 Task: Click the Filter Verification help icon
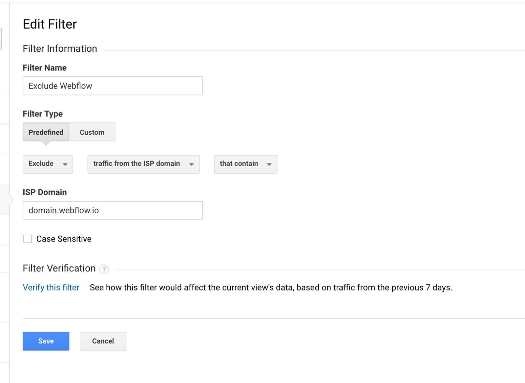(x=104, y=269)
